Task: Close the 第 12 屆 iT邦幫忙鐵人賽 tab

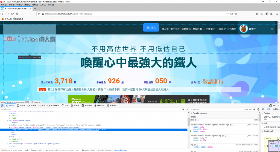Action: (x=30, y=8)
